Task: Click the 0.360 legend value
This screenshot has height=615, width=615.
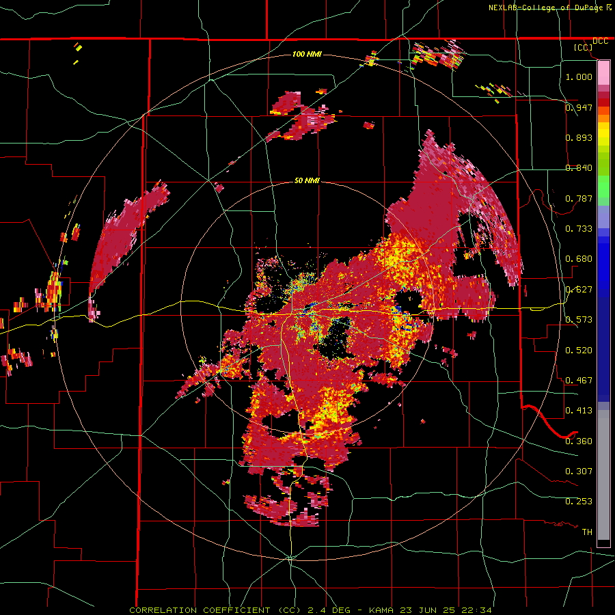Action: (579, 441)
